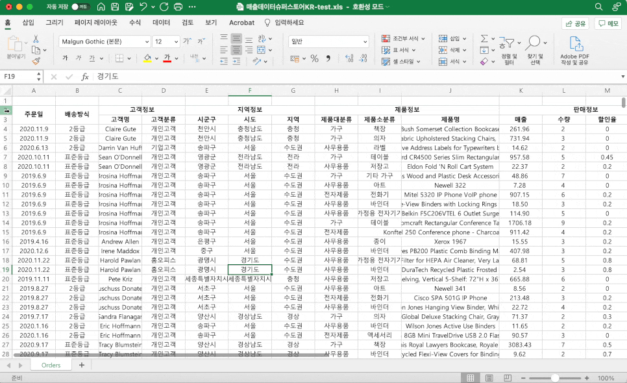Open the 삽입 cells dropdown in ribbon
The image size is (627, 383).
tap(452, 38)
